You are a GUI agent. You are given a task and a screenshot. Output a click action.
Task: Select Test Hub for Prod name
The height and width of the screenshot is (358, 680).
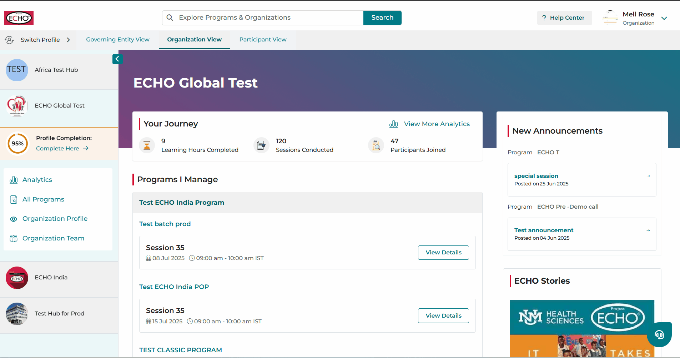tap(60, 314)
